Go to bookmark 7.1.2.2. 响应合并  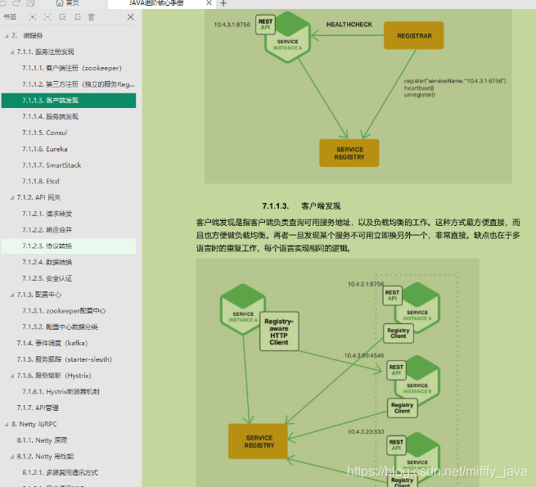click(x=47, y=230)
